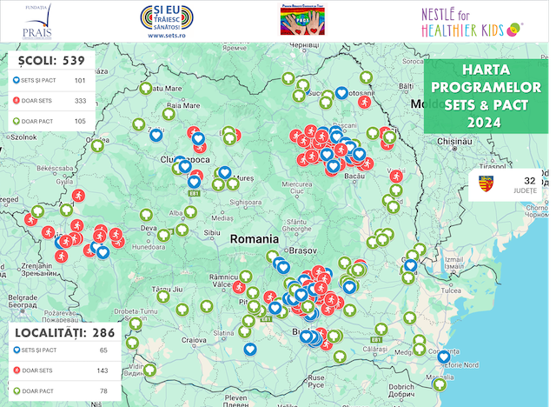Select the red runner marker at Vaslui

396,176
